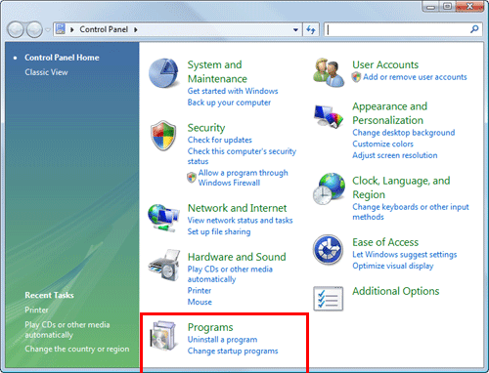Open Printer under Recent Tasks
The height and width of the screenshot is (373, 489).
36,310
